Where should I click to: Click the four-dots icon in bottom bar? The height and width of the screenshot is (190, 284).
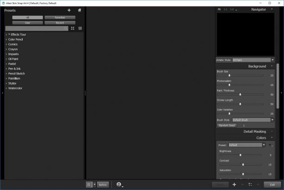[250, 184]
